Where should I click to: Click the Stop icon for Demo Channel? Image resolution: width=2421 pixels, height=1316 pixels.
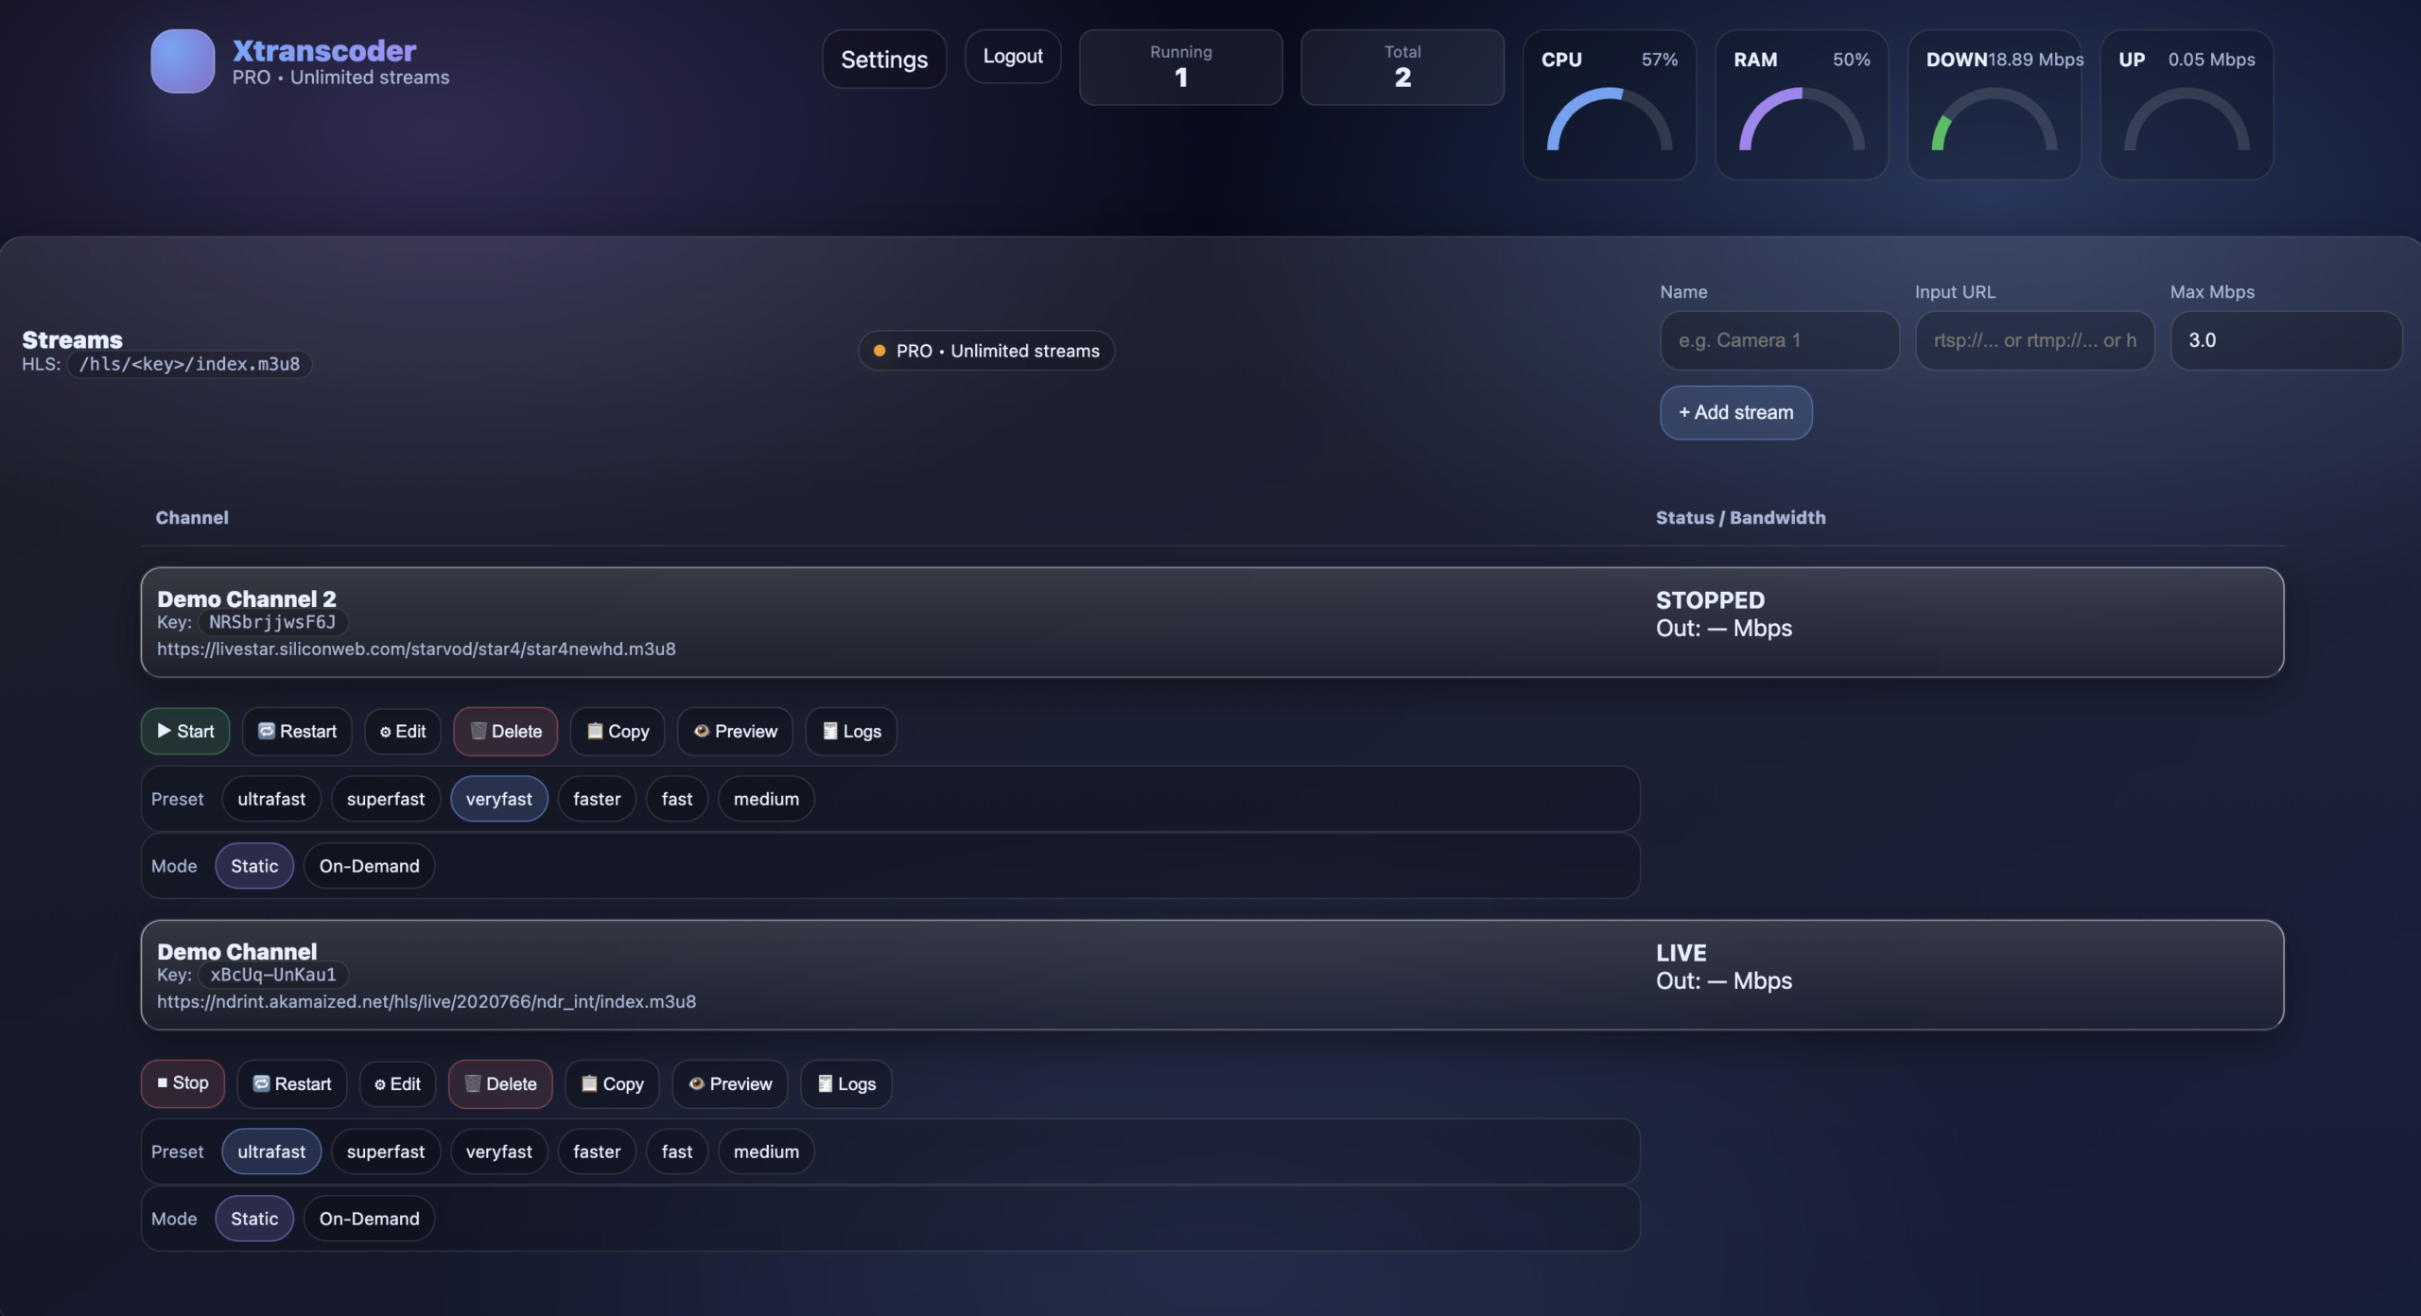coord(165,1083)
